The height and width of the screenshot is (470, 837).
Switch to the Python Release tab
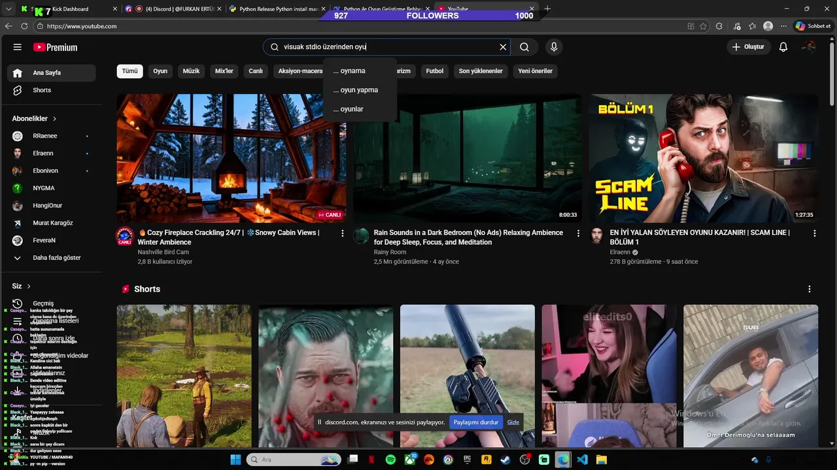pyautogui.click(x=277, y=9)
